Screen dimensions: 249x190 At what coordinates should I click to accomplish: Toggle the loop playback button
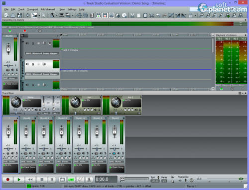coord(62,180)
